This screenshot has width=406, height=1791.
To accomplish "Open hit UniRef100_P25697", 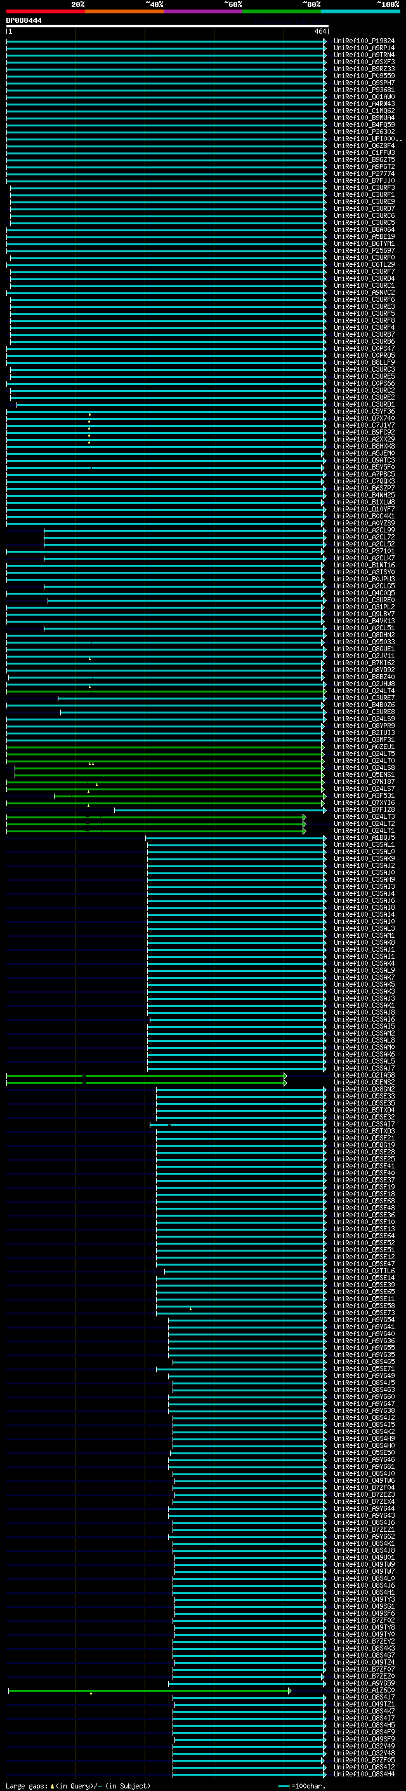I will click(x=363, y=250).
